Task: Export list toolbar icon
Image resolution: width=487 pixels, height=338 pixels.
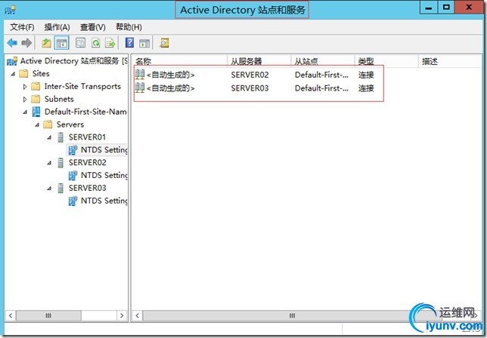Action: coord(110,43)
